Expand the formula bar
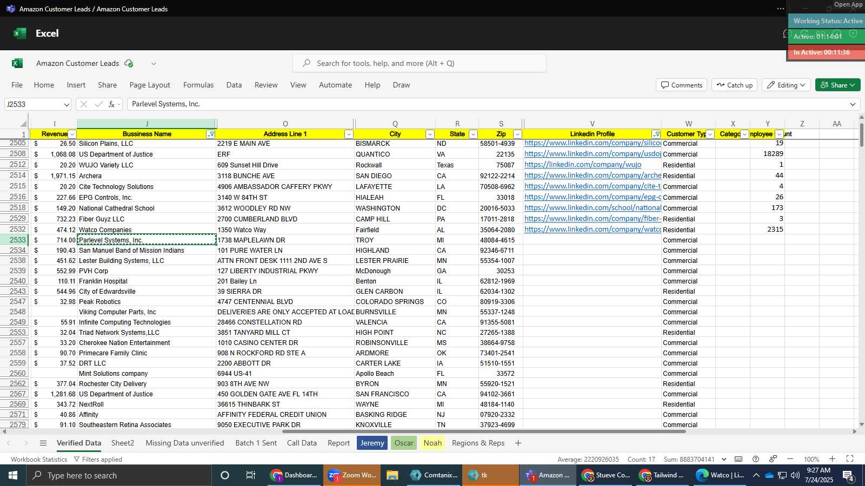This screenshot has height=486, width=865. pyautogui.click(x=853, y=104)
